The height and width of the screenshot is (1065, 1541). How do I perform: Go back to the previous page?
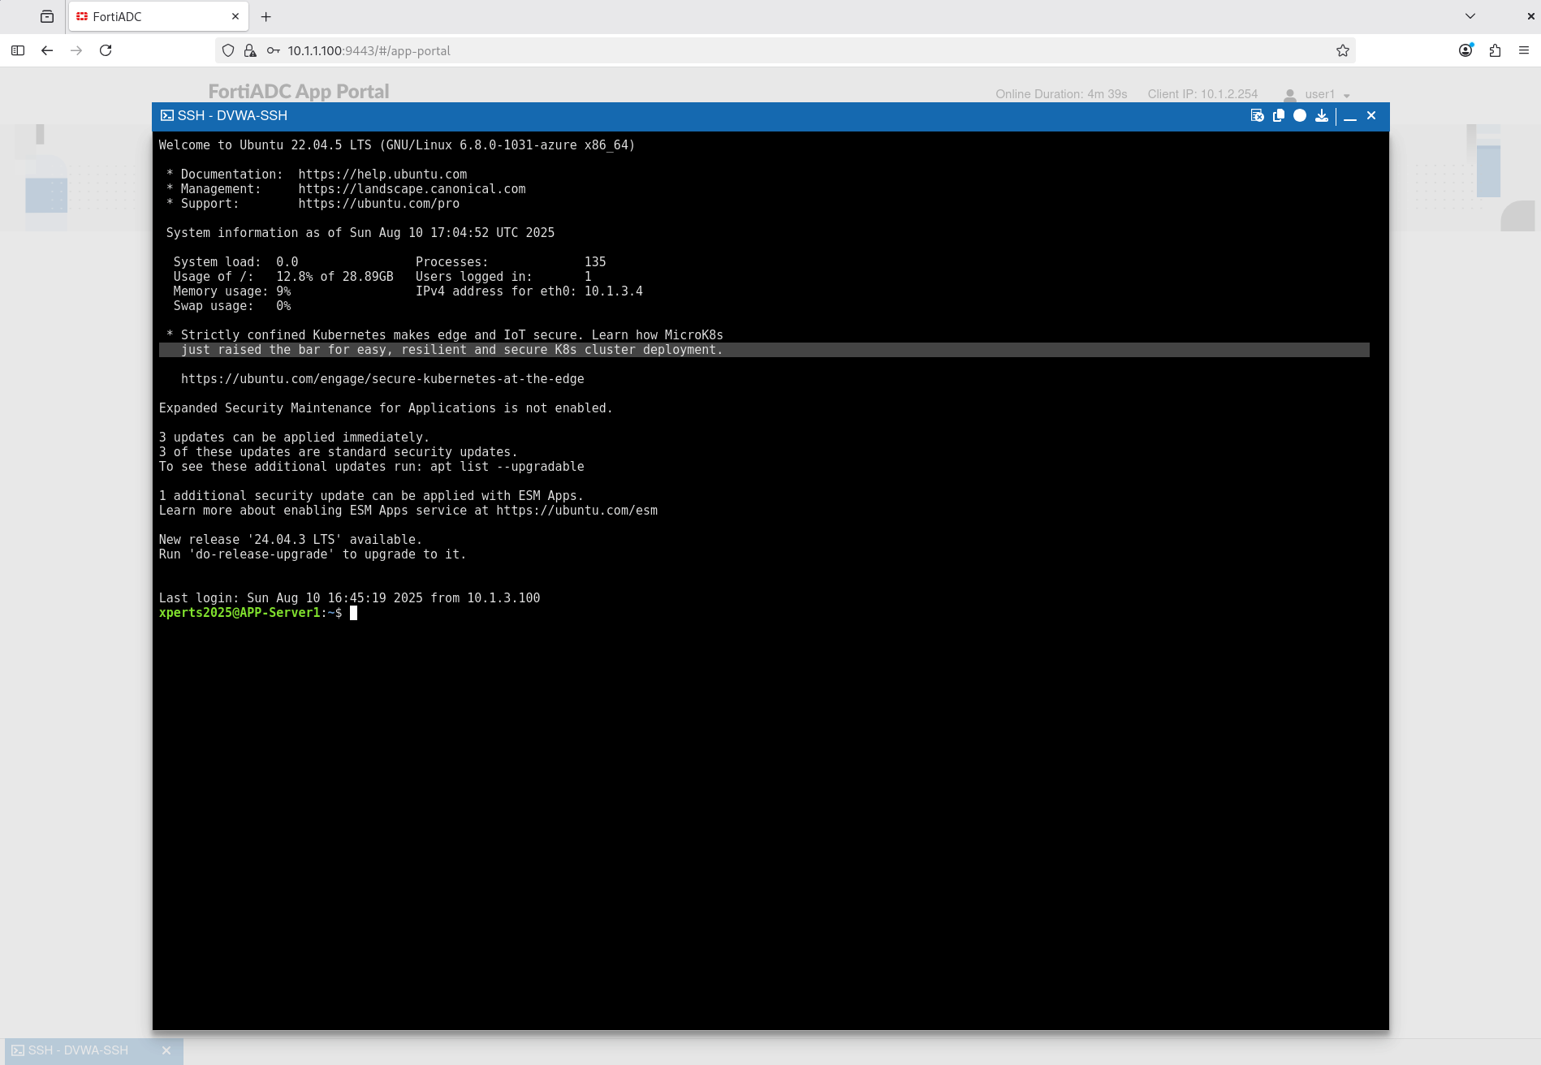point(47,50)
